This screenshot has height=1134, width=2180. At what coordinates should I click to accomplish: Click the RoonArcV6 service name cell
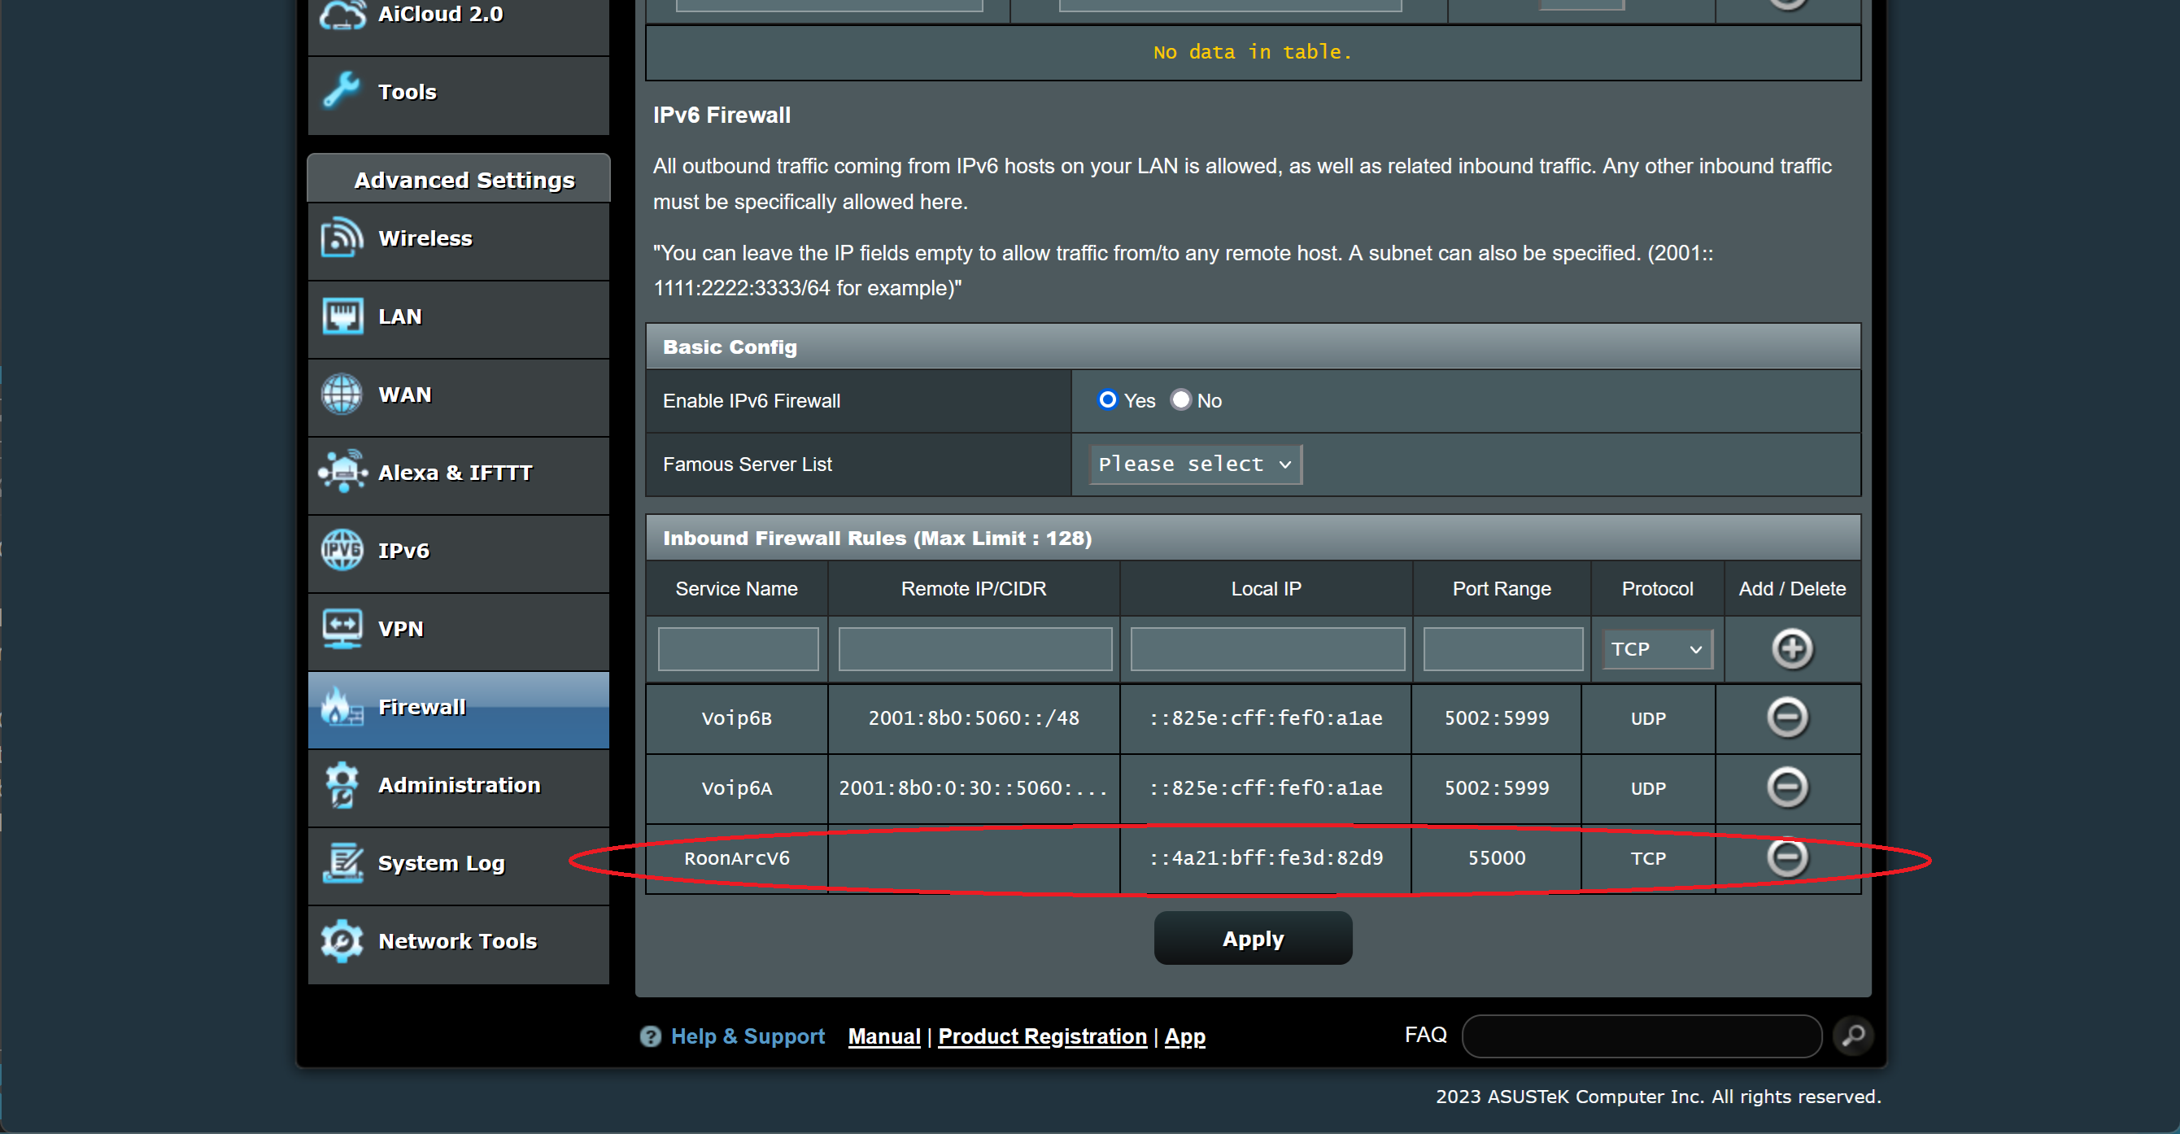(x=736, y=858)
